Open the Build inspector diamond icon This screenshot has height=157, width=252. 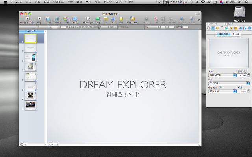[x=217, y=28]
